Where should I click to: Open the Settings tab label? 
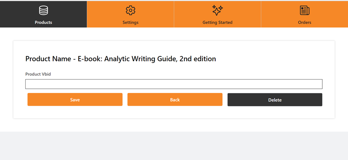pyautogui.click(x=130, y=22)
